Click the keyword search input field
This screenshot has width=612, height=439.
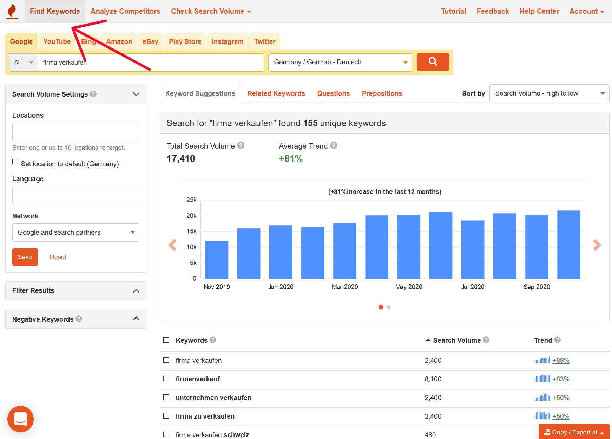(151, 62)
